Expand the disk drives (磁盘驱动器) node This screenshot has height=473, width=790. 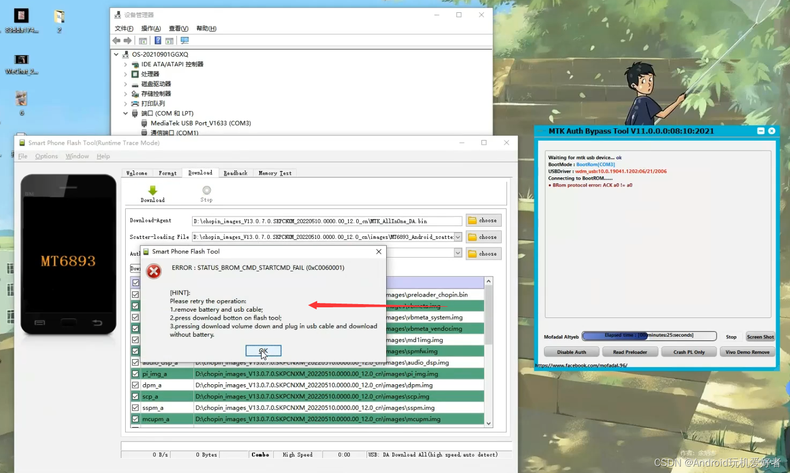tap(126, 84)
